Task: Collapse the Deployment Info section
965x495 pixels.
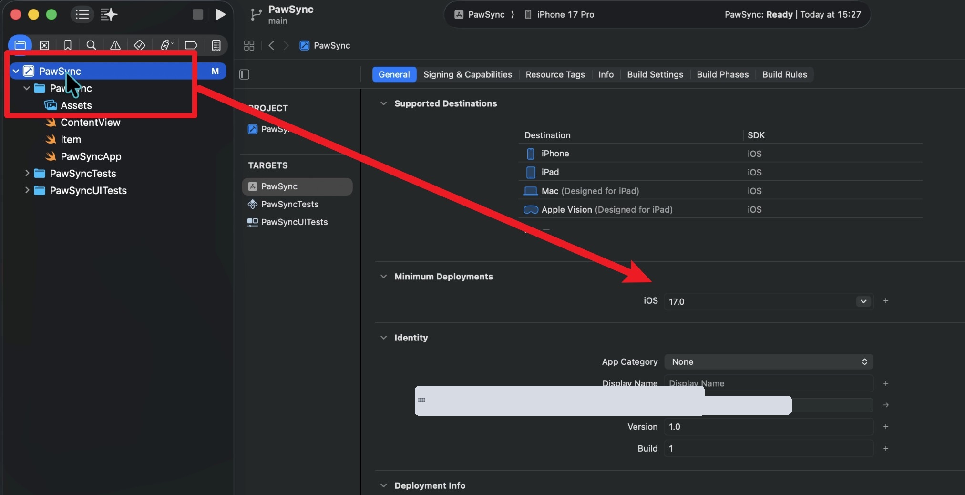Action: point(383,485)
